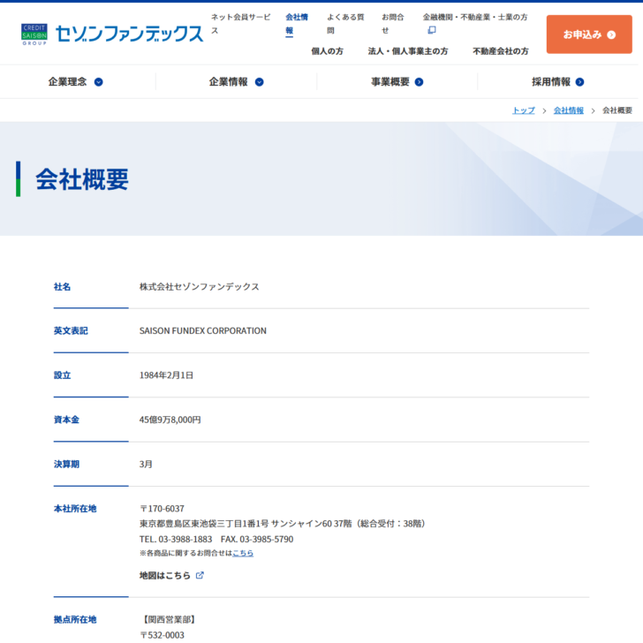Click the 本社所在地 row label
Screen dimensions: 643x643
(x=75, y=509)
